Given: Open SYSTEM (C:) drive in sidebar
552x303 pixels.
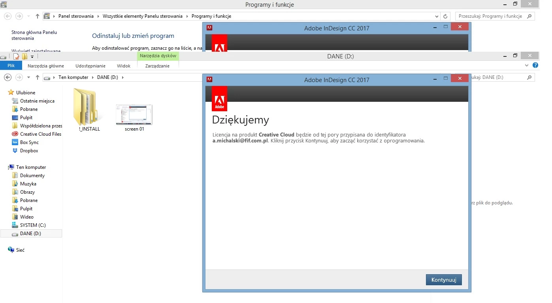Looking at the screenshot, I should [x=33, y=225].
